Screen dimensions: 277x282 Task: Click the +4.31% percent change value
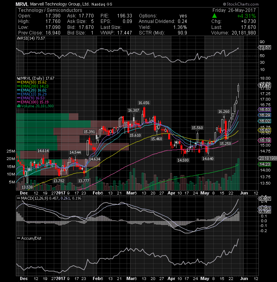point(247,16)
